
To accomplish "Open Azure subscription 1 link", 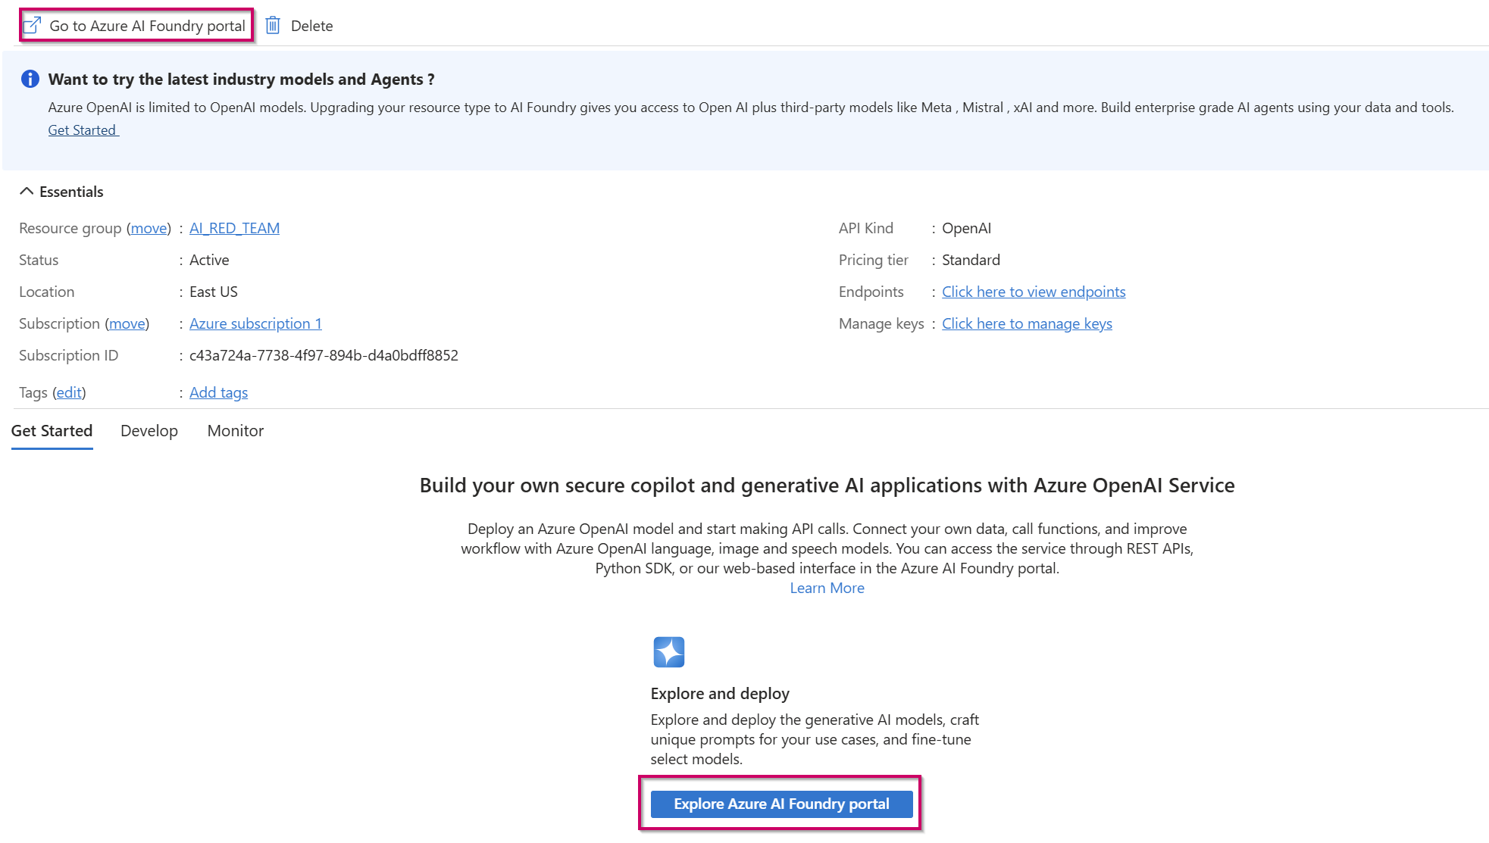I will coord(255,323).
